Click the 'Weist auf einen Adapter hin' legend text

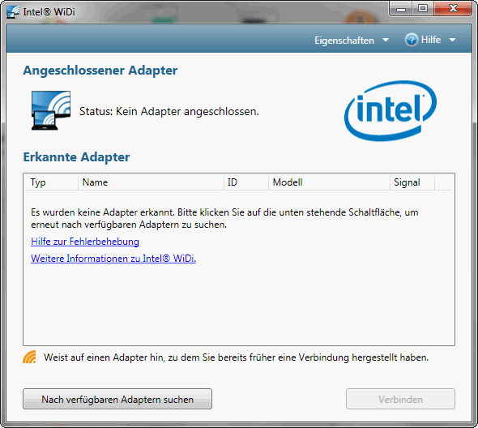point(237,357)
